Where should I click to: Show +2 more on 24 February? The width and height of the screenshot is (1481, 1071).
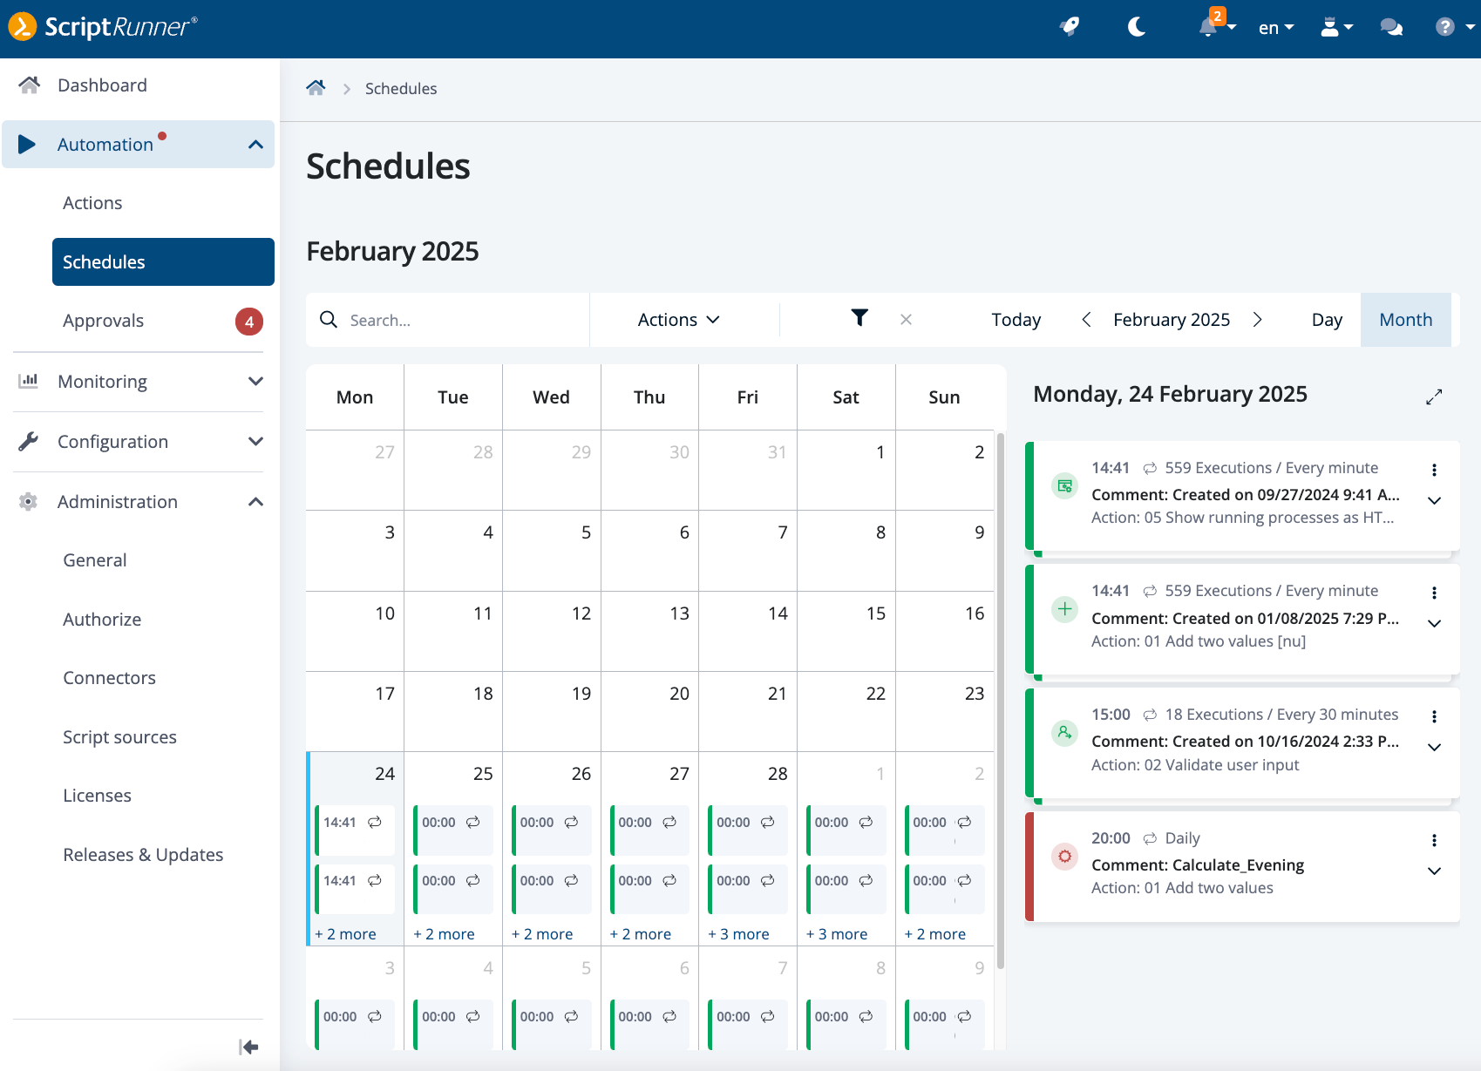click(x=346, y=934)
